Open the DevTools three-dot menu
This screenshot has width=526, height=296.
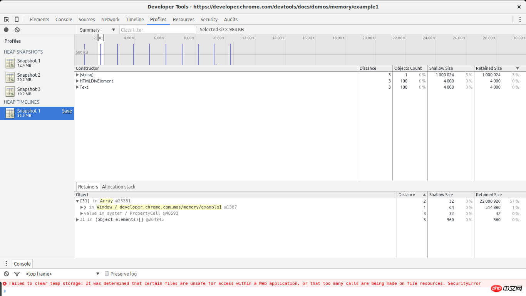click(x=520, y=19)
